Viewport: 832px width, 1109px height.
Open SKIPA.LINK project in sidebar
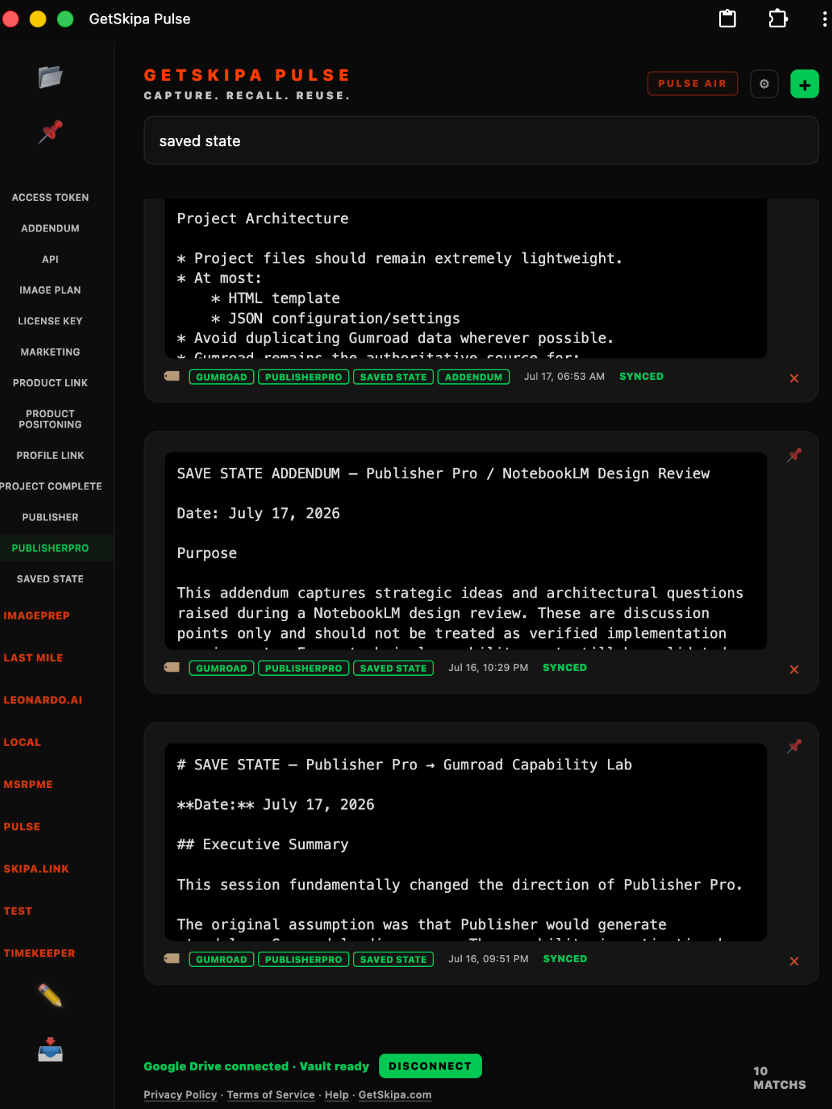(x=36, y=869)
